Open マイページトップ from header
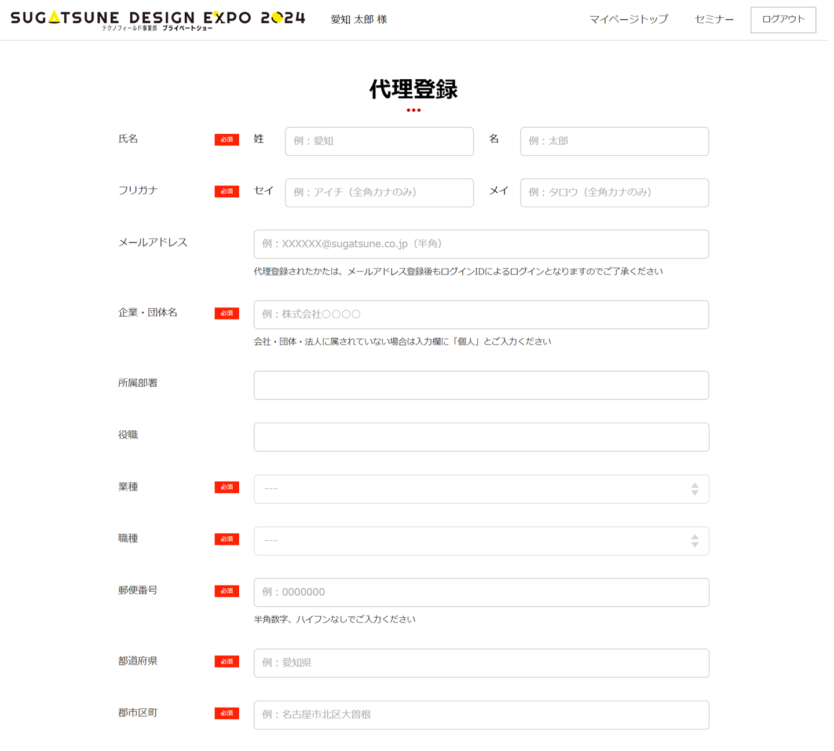The height and width of the screenshot is (751, 834). click(628, 19)
